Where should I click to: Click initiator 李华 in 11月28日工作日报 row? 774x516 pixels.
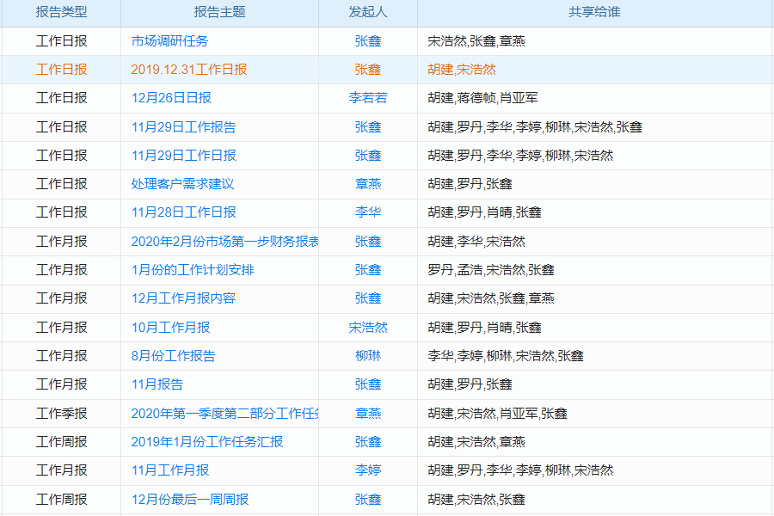point(368,212)
